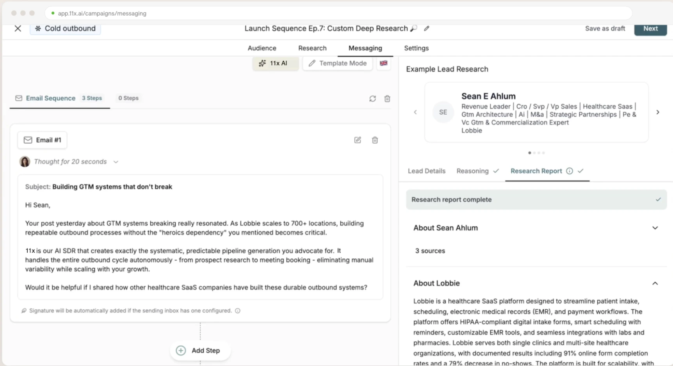Show the next example lead with the right arrow
Image resolution: width=673 pixels, height=366 pixels.
point(658,112)
